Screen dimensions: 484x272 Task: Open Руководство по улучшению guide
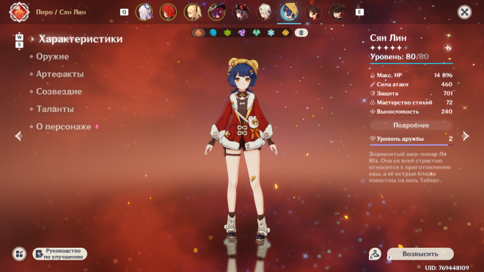coord(60,254)
